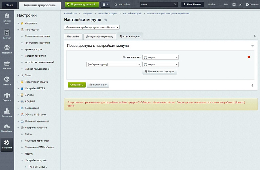This screenshot has height=170, width=260.
Task: Collapse the Пользователи tree node
Action: pyautogui.click(x=18, y=30)
